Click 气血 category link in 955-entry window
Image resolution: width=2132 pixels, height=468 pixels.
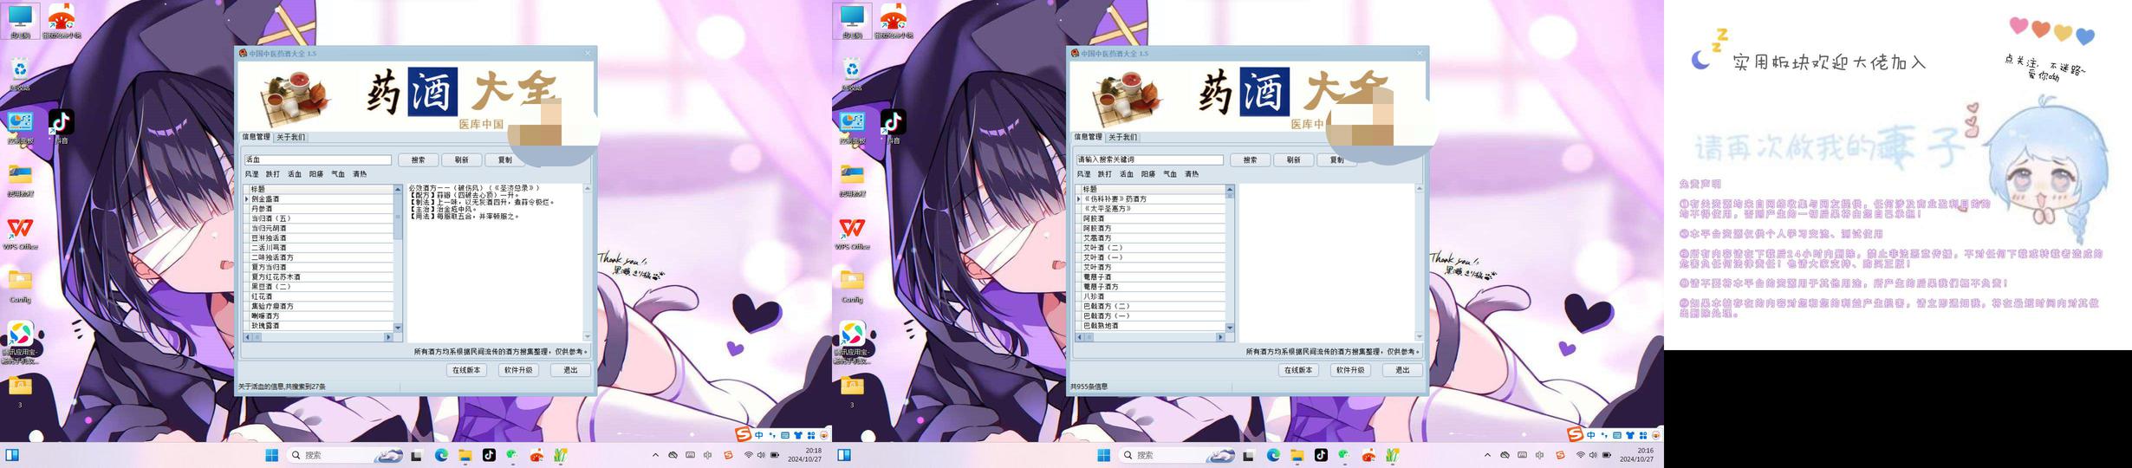click(x=1170, y=174)
